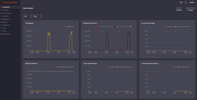
Task: Open the admin user menu
Action: coord(192,2)
